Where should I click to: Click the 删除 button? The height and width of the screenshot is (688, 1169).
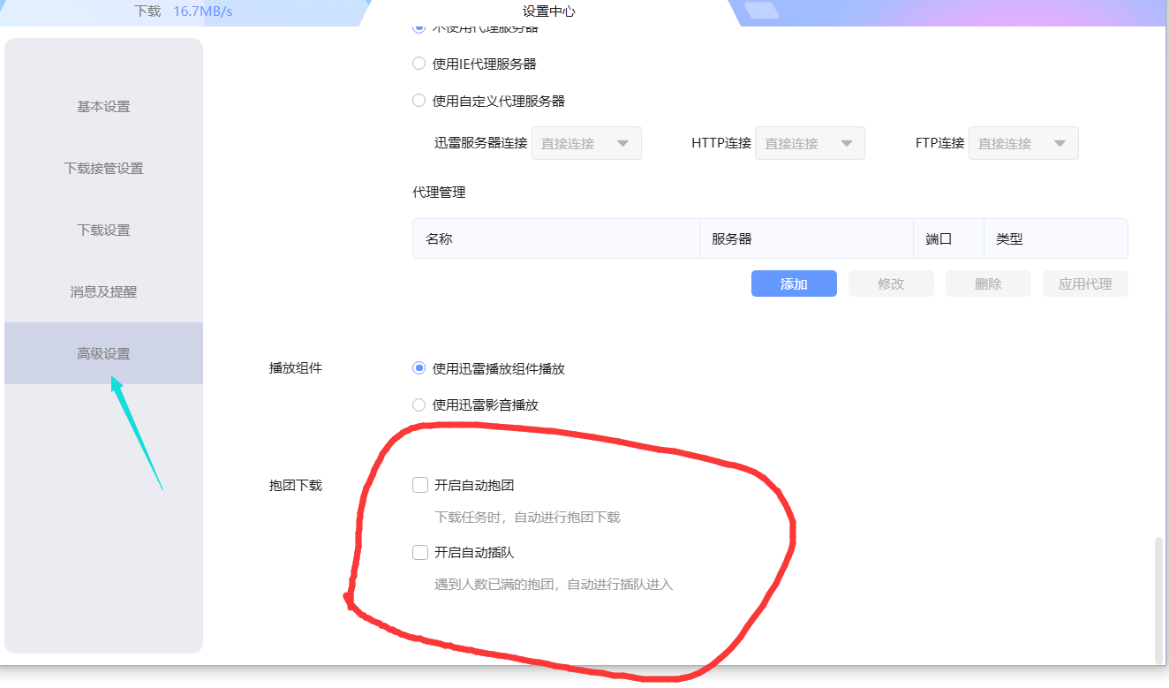coord(987,283)
